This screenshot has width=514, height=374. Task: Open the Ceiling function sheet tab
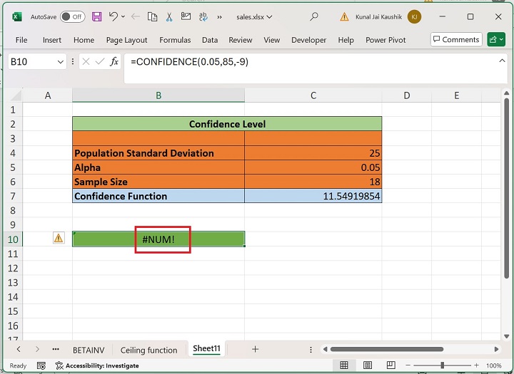(148, 350)
